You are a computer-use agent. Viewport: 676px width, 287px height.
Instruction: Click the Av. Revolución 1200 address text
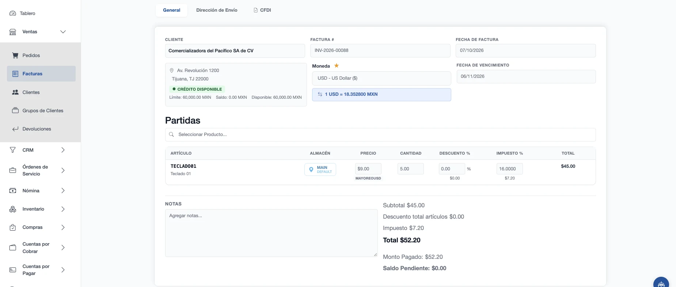click(198, 71)
